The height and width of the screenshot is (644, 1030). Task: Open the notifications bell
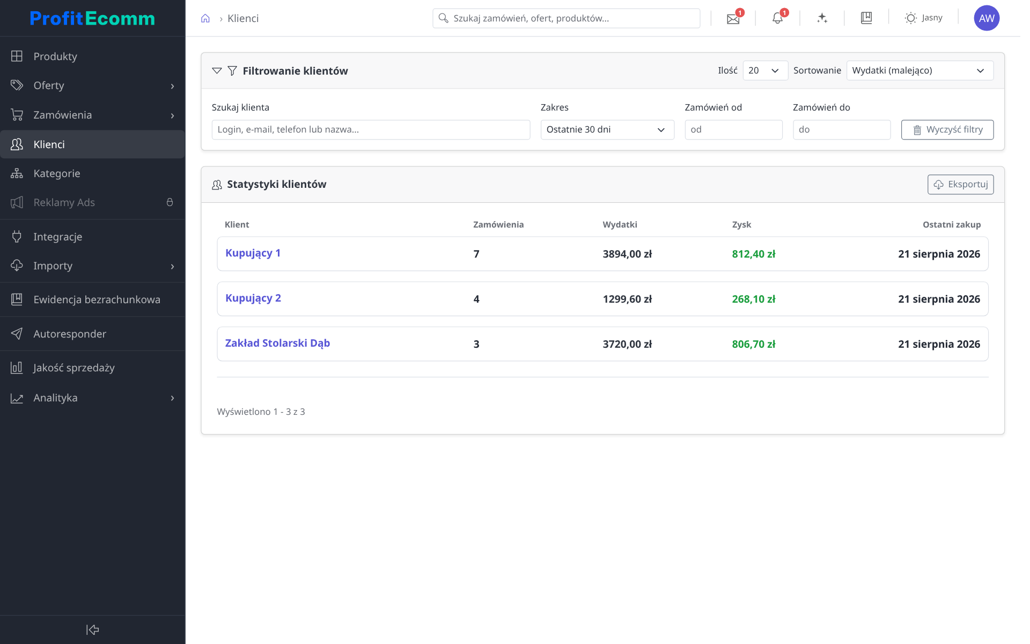tap(777, 18)
